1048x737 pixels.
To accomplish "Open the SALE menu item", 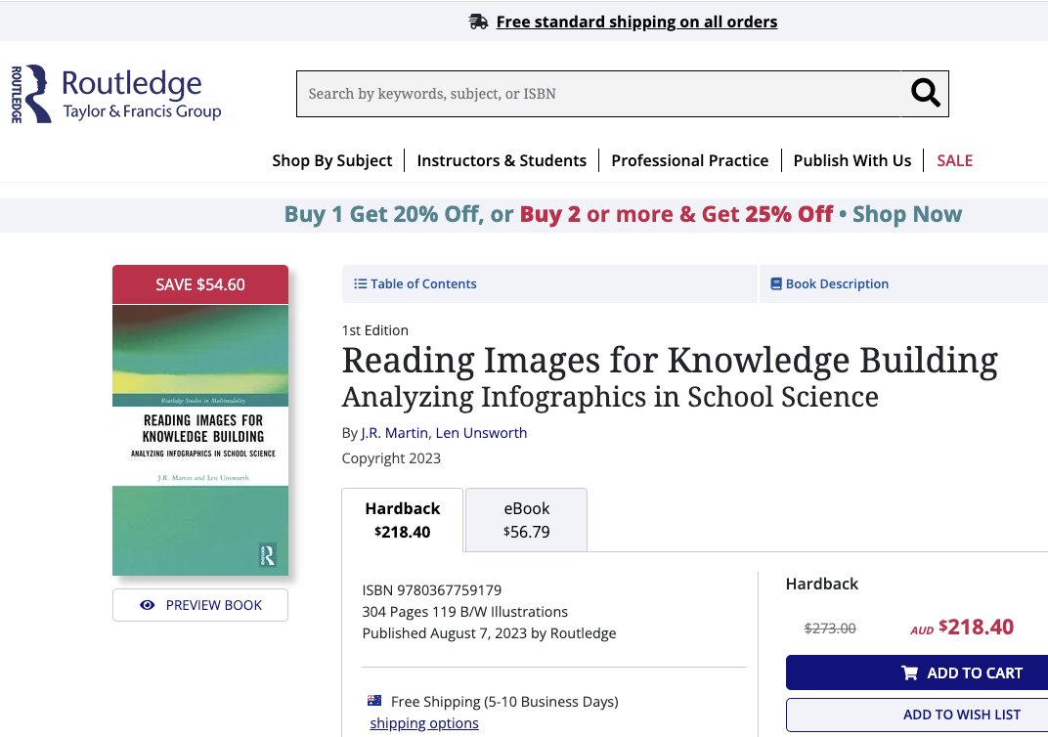I will [x=954, y=160].
